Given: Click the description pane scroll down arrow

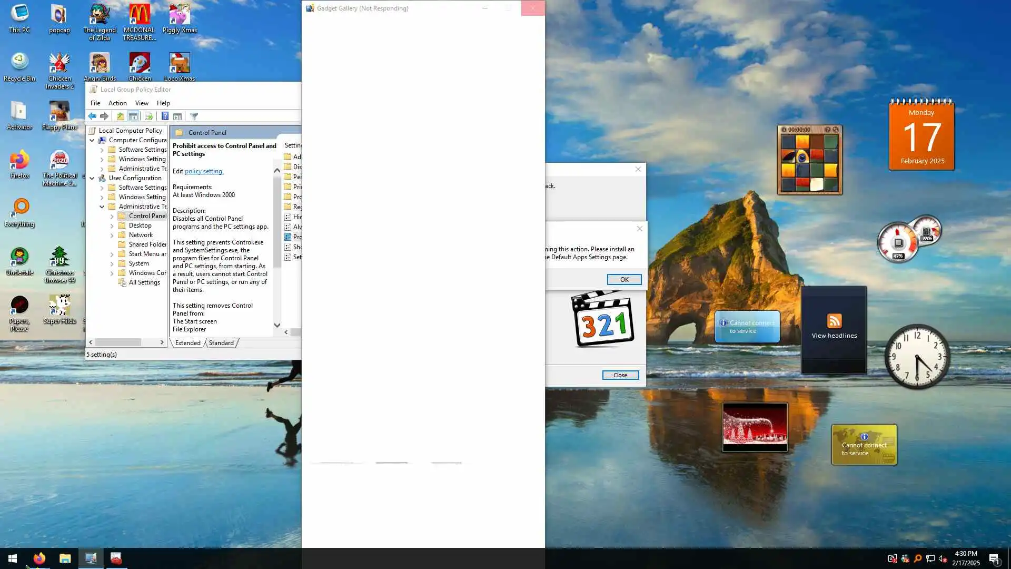Looking at the screenshot, I should click(277, 325).
